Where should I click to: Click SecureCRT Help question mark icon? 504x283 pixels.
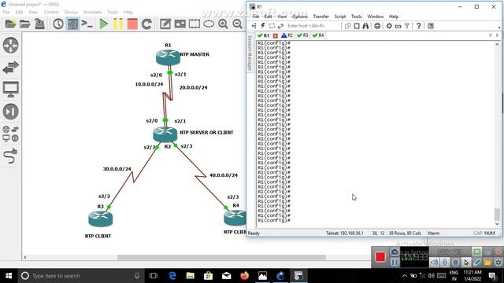(418, 26)
